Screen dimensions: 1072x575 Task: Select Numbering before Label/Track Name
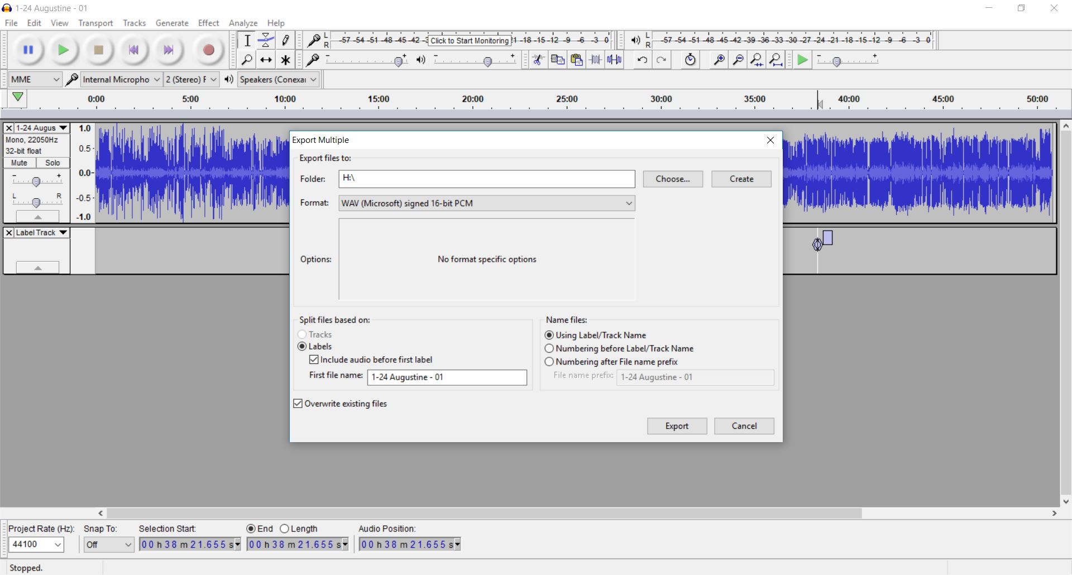tap(549, 348)
